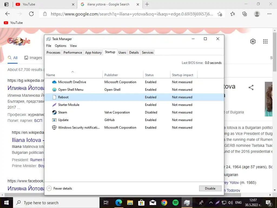View site info via address bar lock icon

[45, 14]
